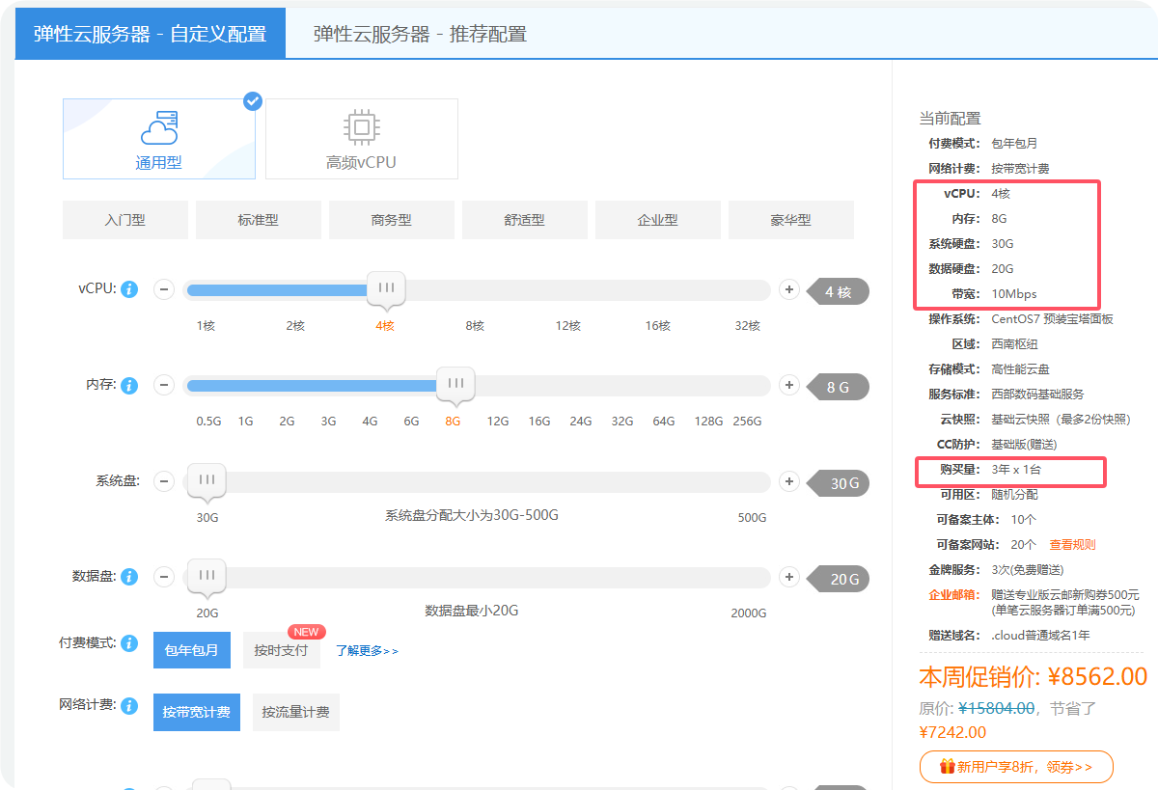The width and height of the screenshot is (1158, 790).
Task: Click the gift icon on the coupon button
Action: 948,767
